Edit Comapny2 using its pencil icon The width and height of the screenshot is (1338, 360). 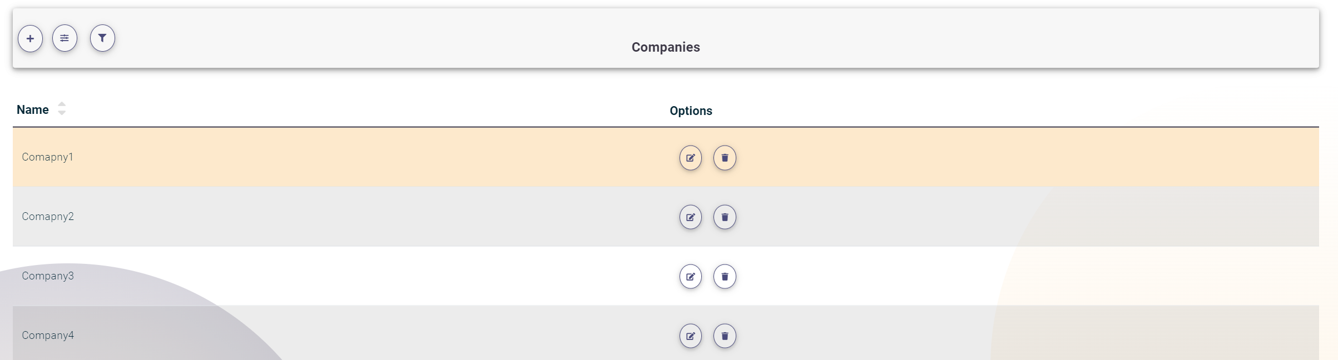(x=690, y=217)
